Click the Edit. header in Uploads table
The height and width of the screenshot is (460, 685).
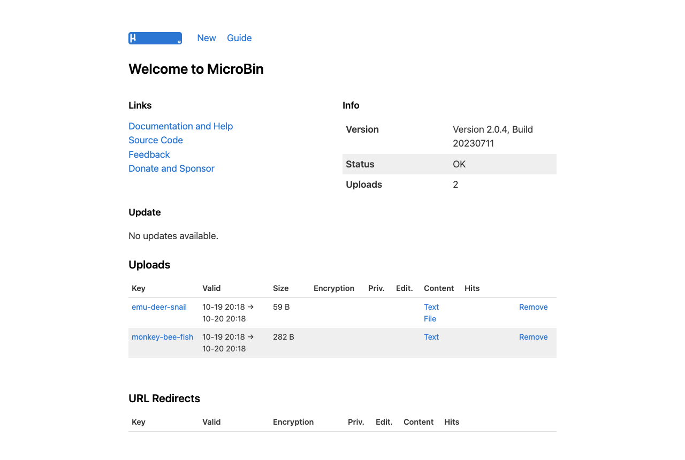(x=405, y=288)
